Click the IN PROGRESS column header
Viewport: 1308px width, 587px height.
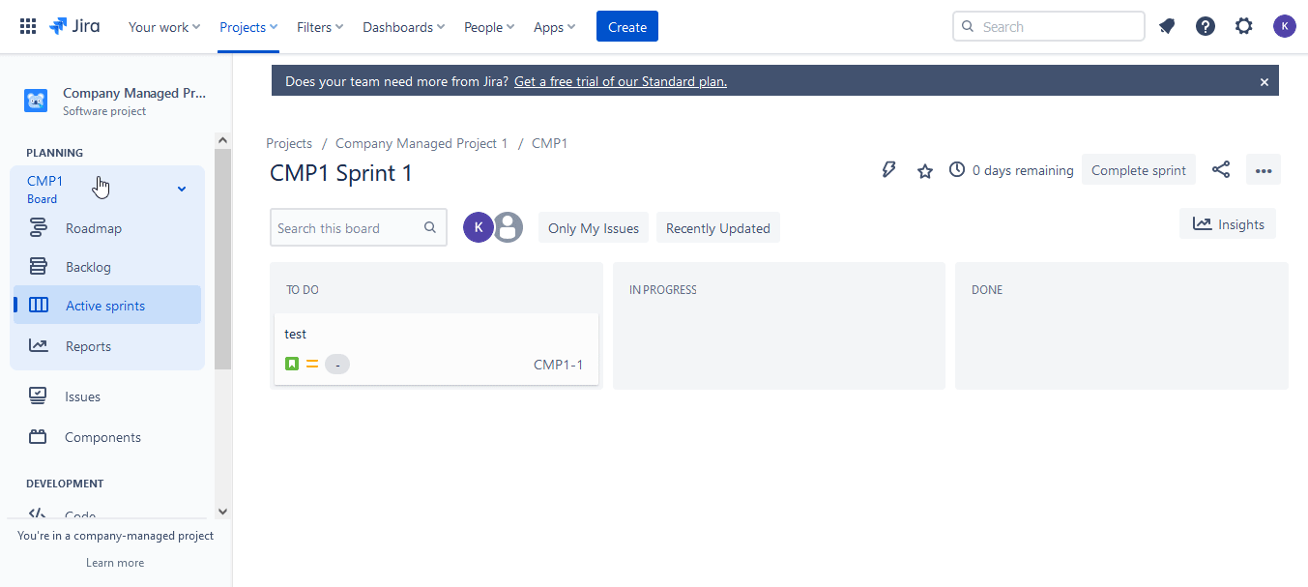coord(663,290)
